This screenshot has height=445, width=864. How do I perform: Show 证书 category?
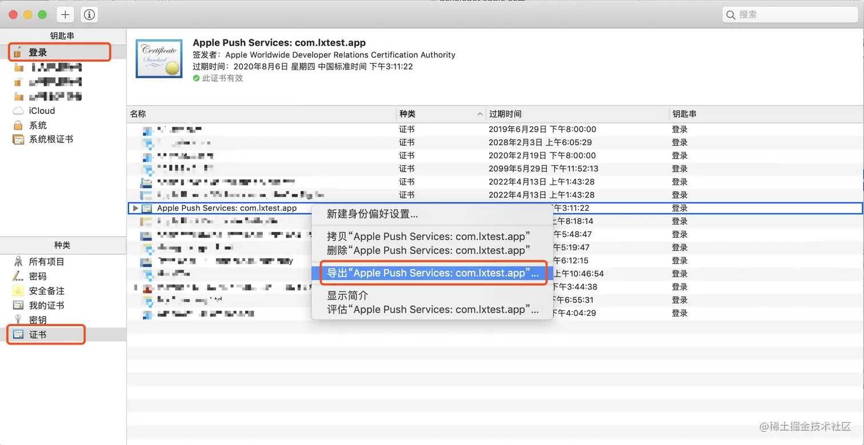pyautogui.click(x=38, y=335)
